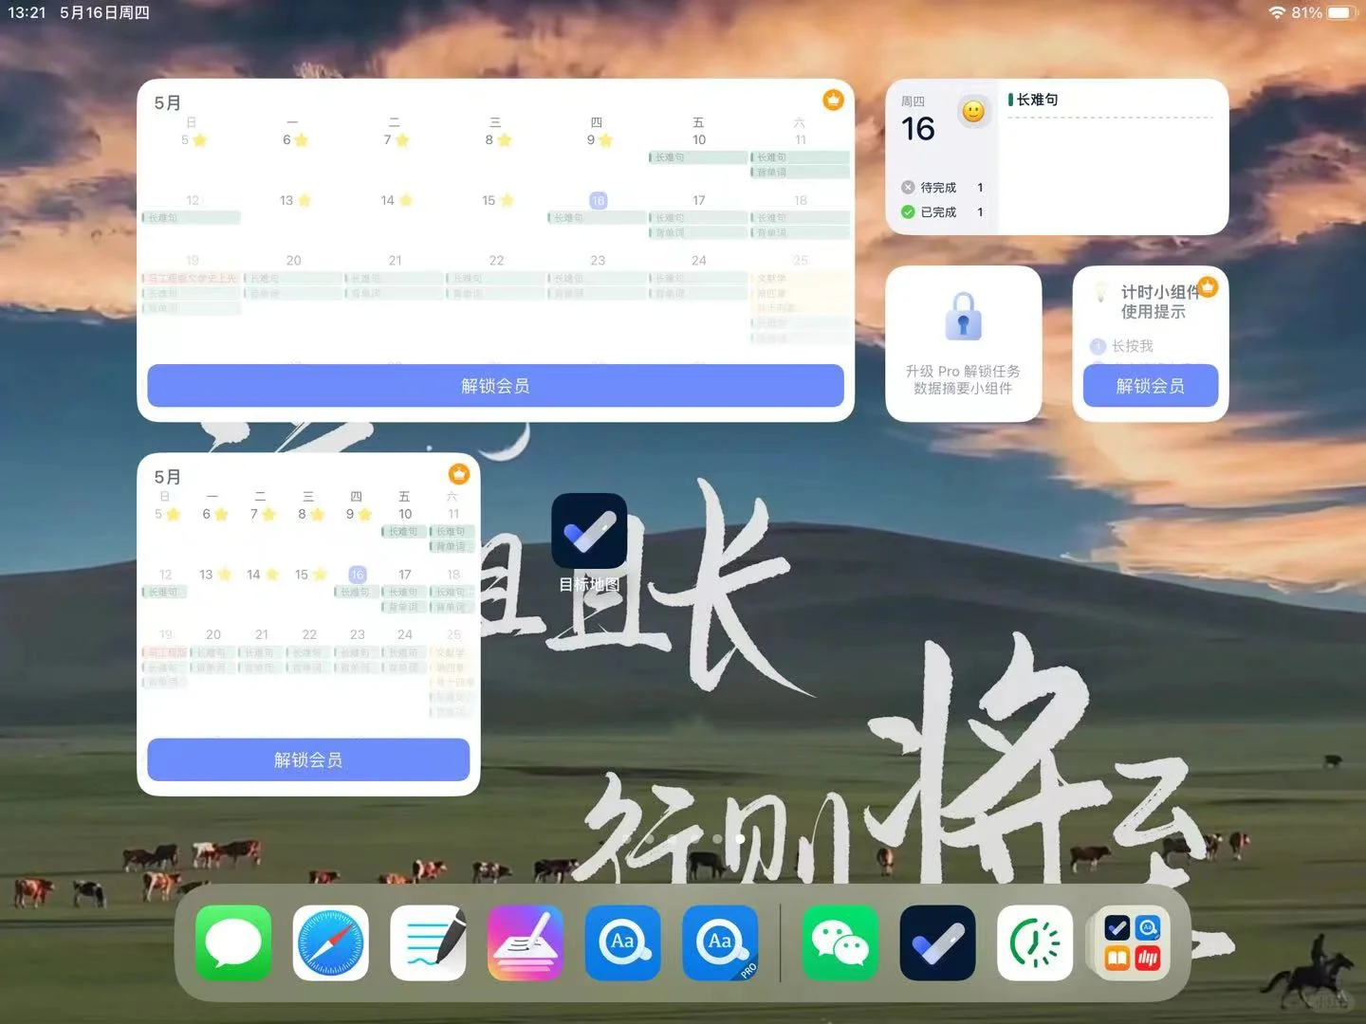
Task: Launch Safari from the dock
Action: pyautogui.click(x=330, y=943)
